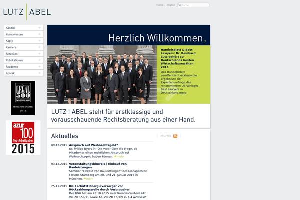The width and height of the screenshot is (300, 200).
Task: Open the Akademie menu item
Action: pyautogui.click(x=23, y=67)
